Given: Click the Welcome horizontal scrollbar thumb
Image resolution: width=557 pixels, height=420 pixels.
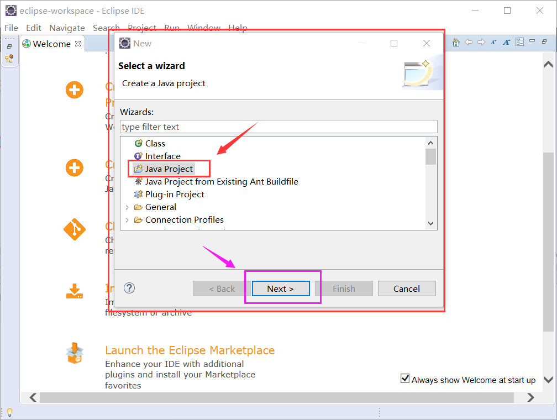Looking at the screenshot, I should [x=277, y=397].
